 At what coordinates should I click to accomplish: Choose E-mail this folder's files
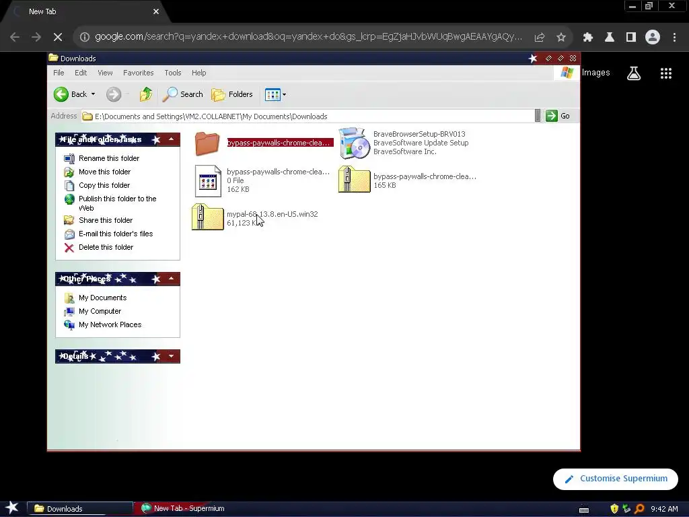click(x=116, y=234)
